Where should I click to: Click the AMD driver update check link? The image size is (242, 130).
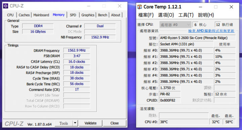[211, 31]
